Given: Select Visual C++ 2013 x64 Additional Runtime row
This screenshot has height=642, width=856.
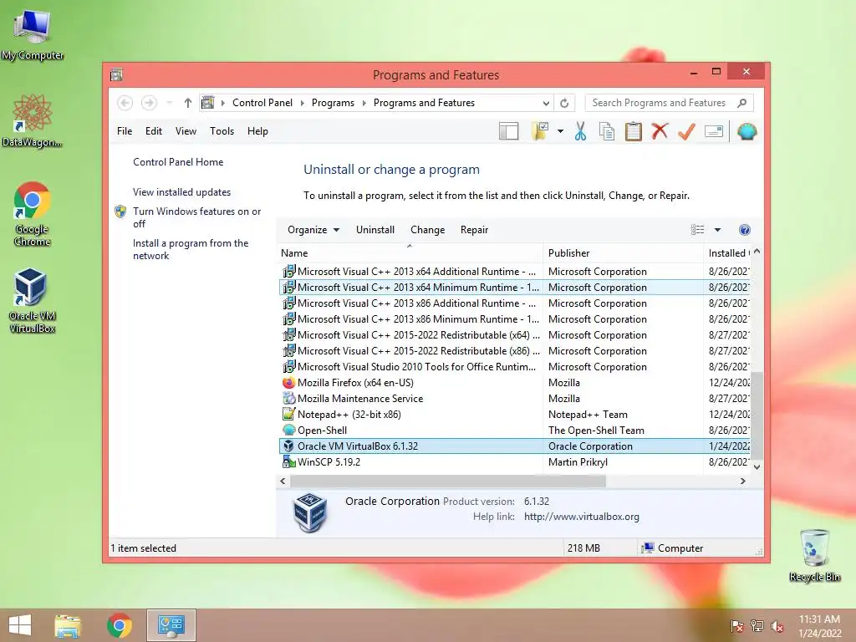Looking at the screenshot, I should coord(514,272).
